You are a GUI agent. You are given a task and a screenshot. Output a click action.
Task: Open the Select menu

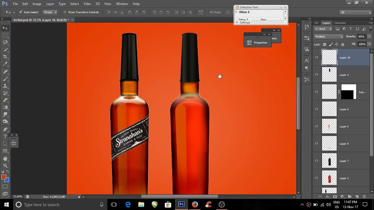point(75,4)
